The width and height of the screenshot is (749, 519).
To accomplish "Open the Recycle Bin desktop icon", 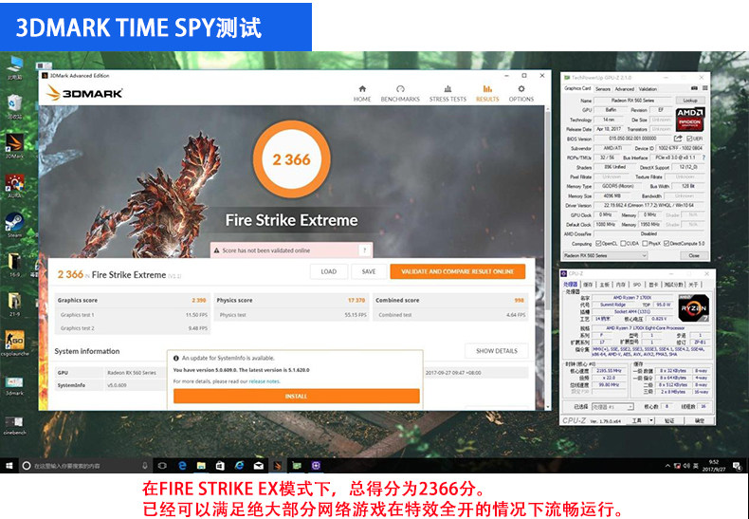I will point(14,106).
